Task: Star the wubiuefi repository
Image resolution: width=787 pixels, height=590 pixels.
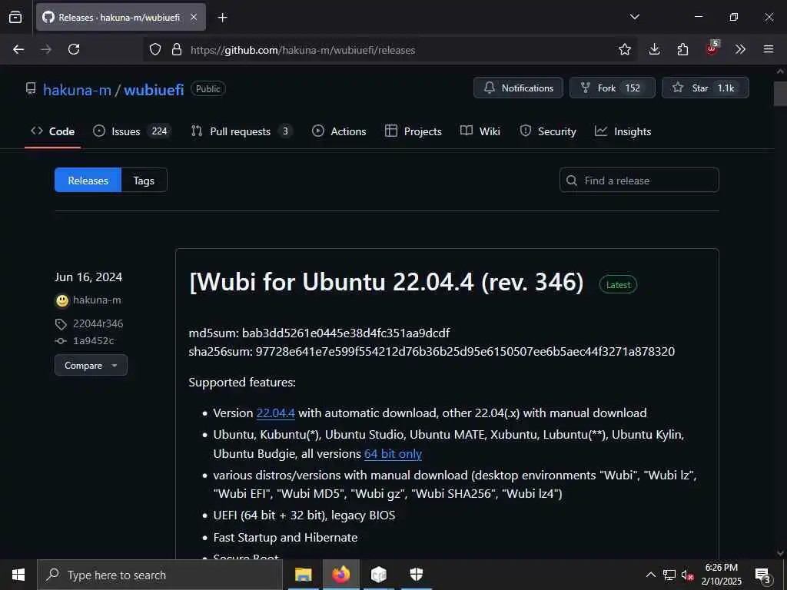Action: [x=706, y=88]
